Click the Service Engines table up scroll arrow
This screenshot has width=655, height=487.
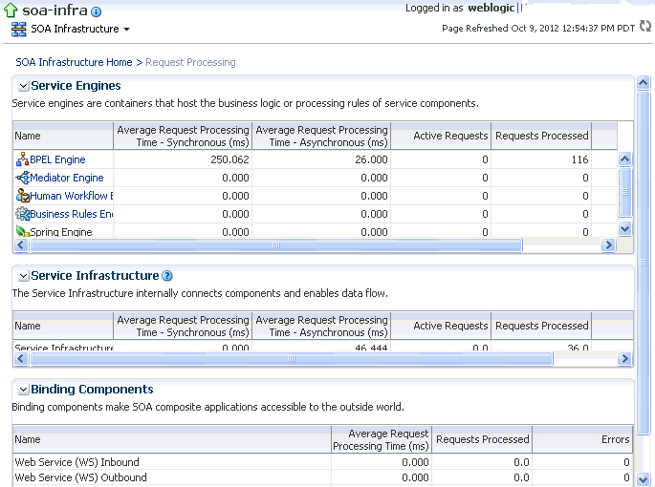click(624, 159)
